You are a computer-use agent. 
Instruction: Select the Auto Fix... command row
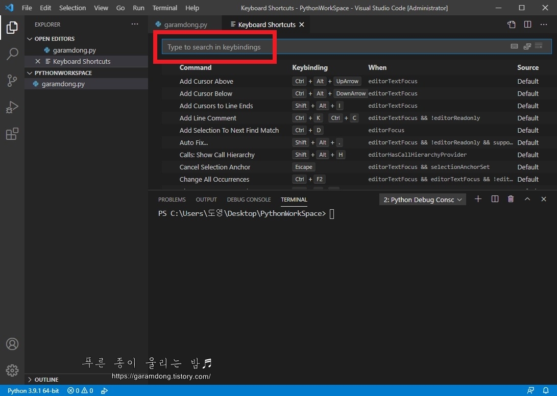[x=357, y=142]
